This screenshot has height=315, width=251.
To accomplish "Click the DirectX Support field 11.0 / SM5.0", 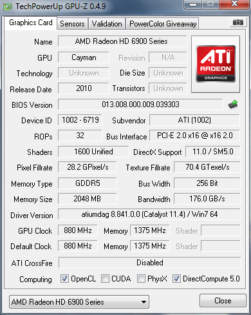I will [213, 152].
